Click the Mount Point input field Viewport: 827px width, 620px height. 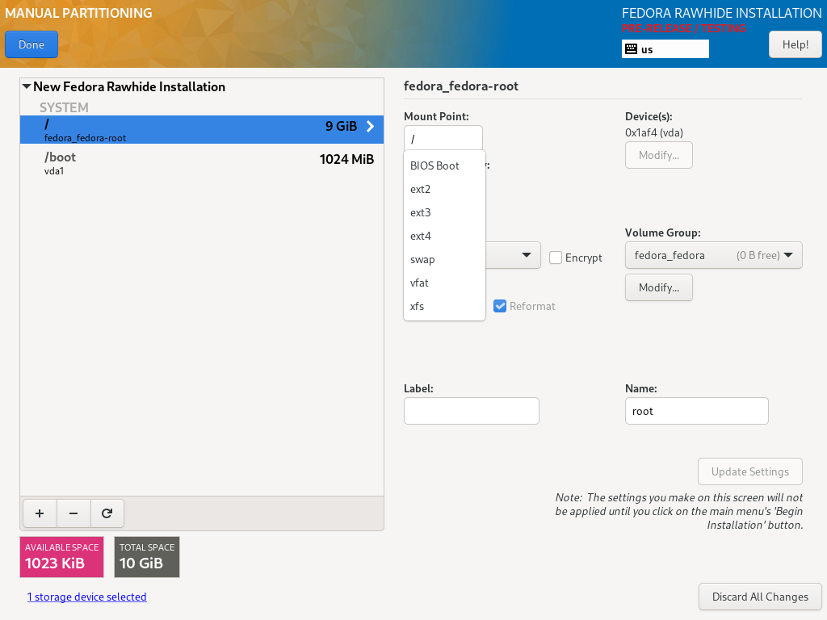click(x=443, y=139)
